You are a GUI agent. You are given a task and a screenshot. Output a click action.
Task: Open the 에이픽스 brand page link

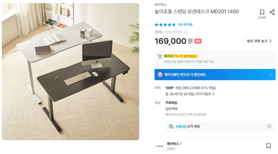click(x=174, y=144)
